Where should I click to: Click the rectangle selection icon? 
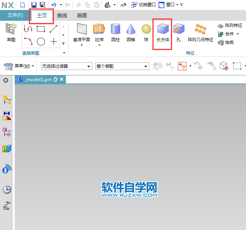tap(237, 66)
